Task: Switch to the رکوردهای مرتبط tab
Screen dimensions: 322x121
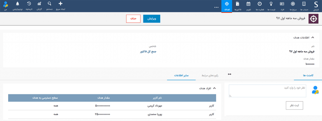Action: coord(209,76)
